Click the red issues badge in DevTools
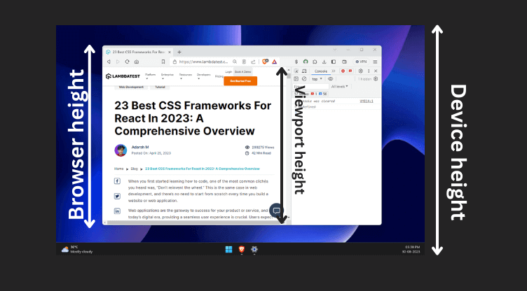This screenshot has width=527, height=291. 350,71
